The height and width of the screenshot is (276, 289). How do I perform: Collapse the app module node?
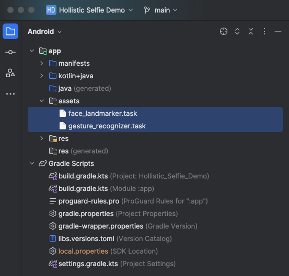coord(32,51)
